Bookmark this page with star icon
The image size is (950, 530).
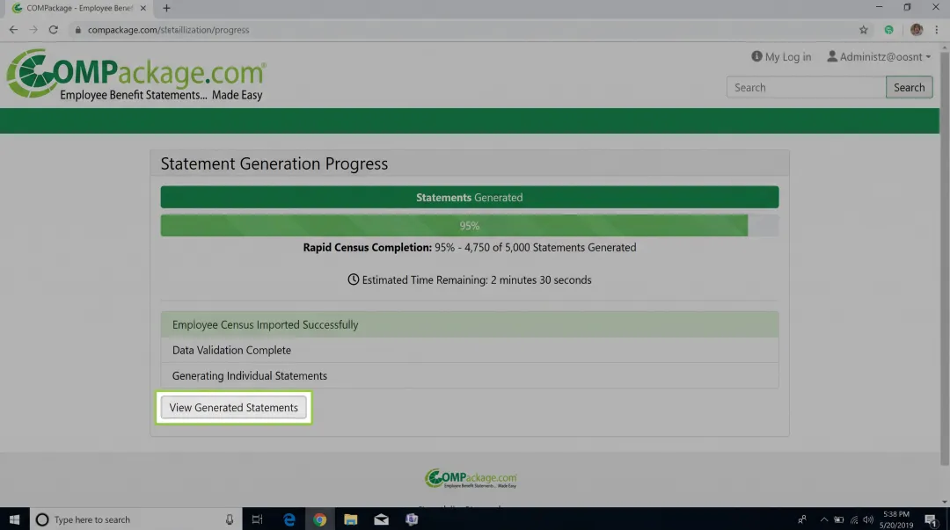coord(864,30)
